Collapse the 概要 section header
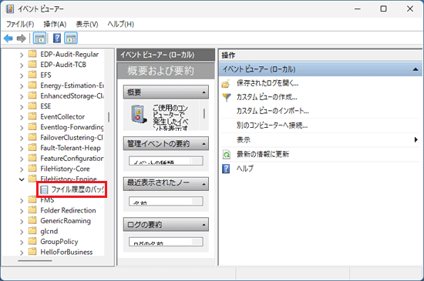The width and height of the screenshot is (424, 281). pyautogui.click(x=166, y=92)
